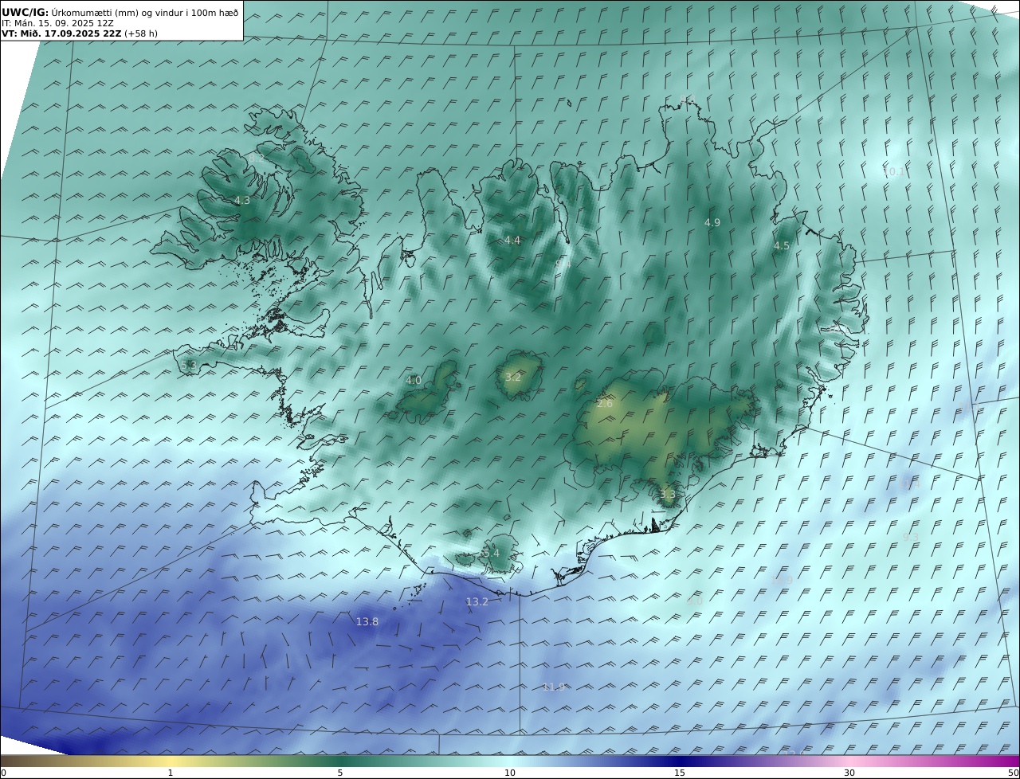Click the 13.2 value off the south coast
The image size is (1020, 779).
point(477,602)
